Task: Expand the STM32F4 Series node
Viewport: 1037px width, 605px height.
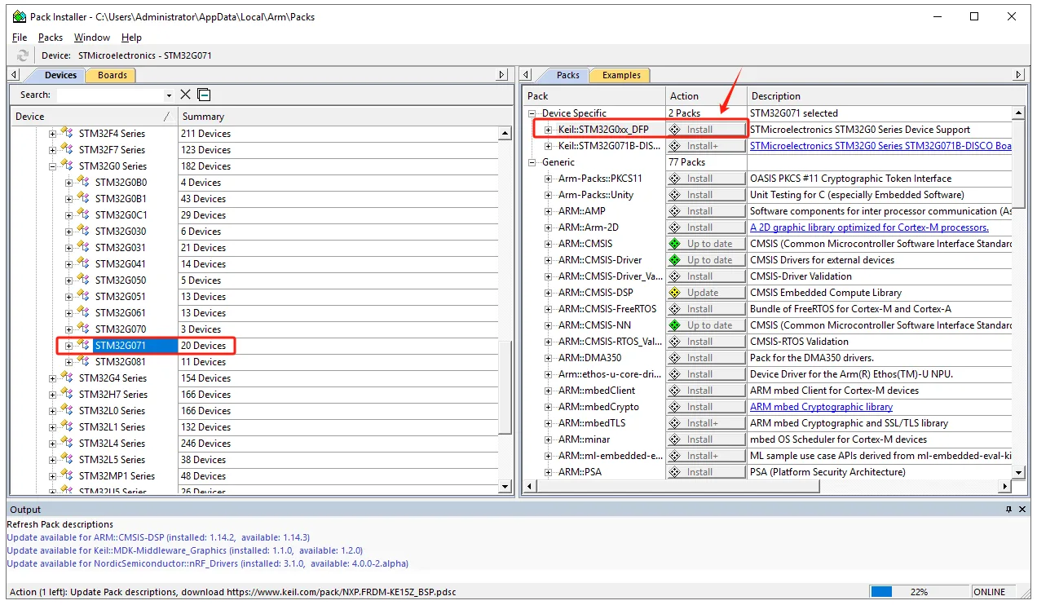Action: tap(53, 134)
